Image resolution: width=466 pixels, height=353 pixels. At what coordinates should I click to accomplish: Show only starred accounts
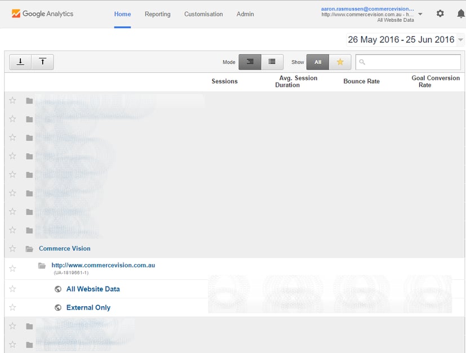(340, 62)
